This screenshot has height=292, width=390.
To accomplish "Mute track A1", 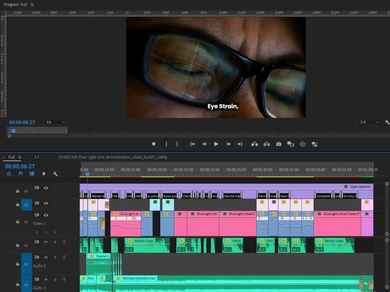I will [46, 242].
